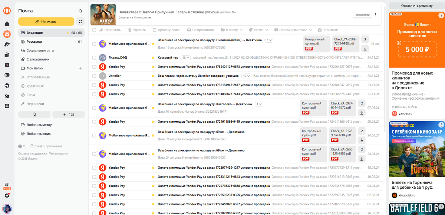Click the search magnifier next to Почта
This screenshot has height=215, width=445.
click(x=80, y=11)
